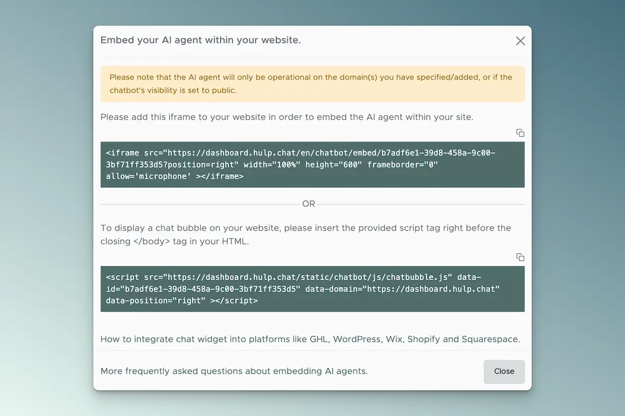This screenshot has width=625, height=416.
Task: Copy the iframe embed code
Action: click(x=520, y=133)
